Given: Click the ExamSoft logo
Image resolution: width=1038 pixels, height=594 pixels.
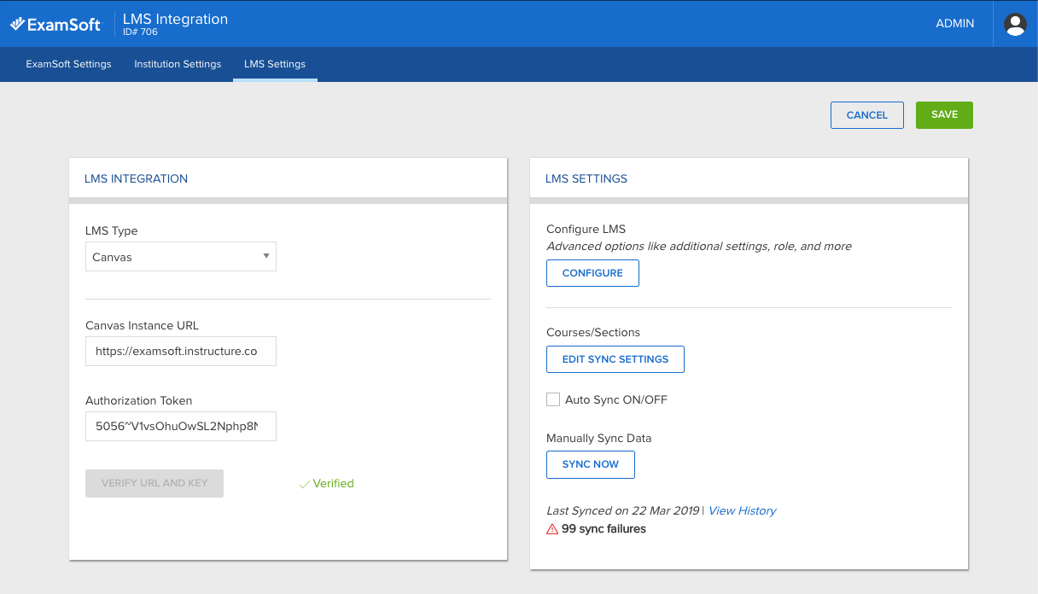Looking at the screenshot, I should [x=56, y=24].
